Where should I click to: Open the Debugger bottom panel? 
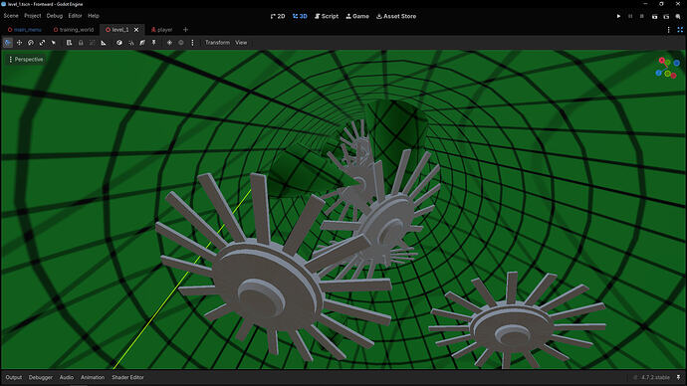(40, 377)
